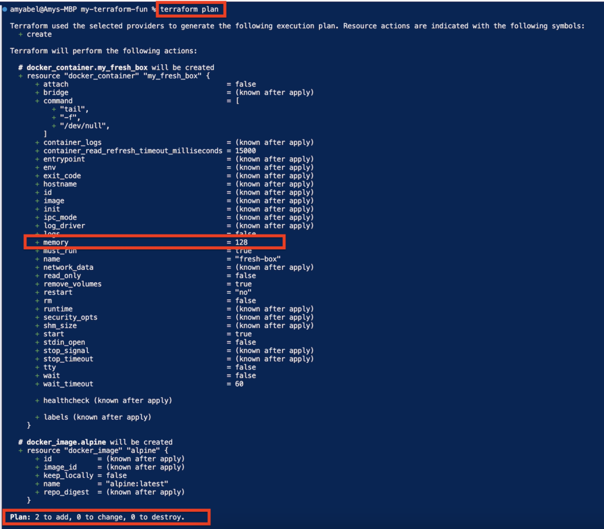This screenshot has width=604, height=529.
Task: Click the "+ create" symbol legend line
Action: pyautogui.click(x=35, y=34)
